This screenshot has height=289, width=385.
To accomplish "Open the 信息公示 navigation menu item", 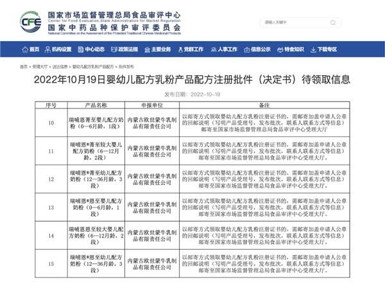I will pos(261,49).
